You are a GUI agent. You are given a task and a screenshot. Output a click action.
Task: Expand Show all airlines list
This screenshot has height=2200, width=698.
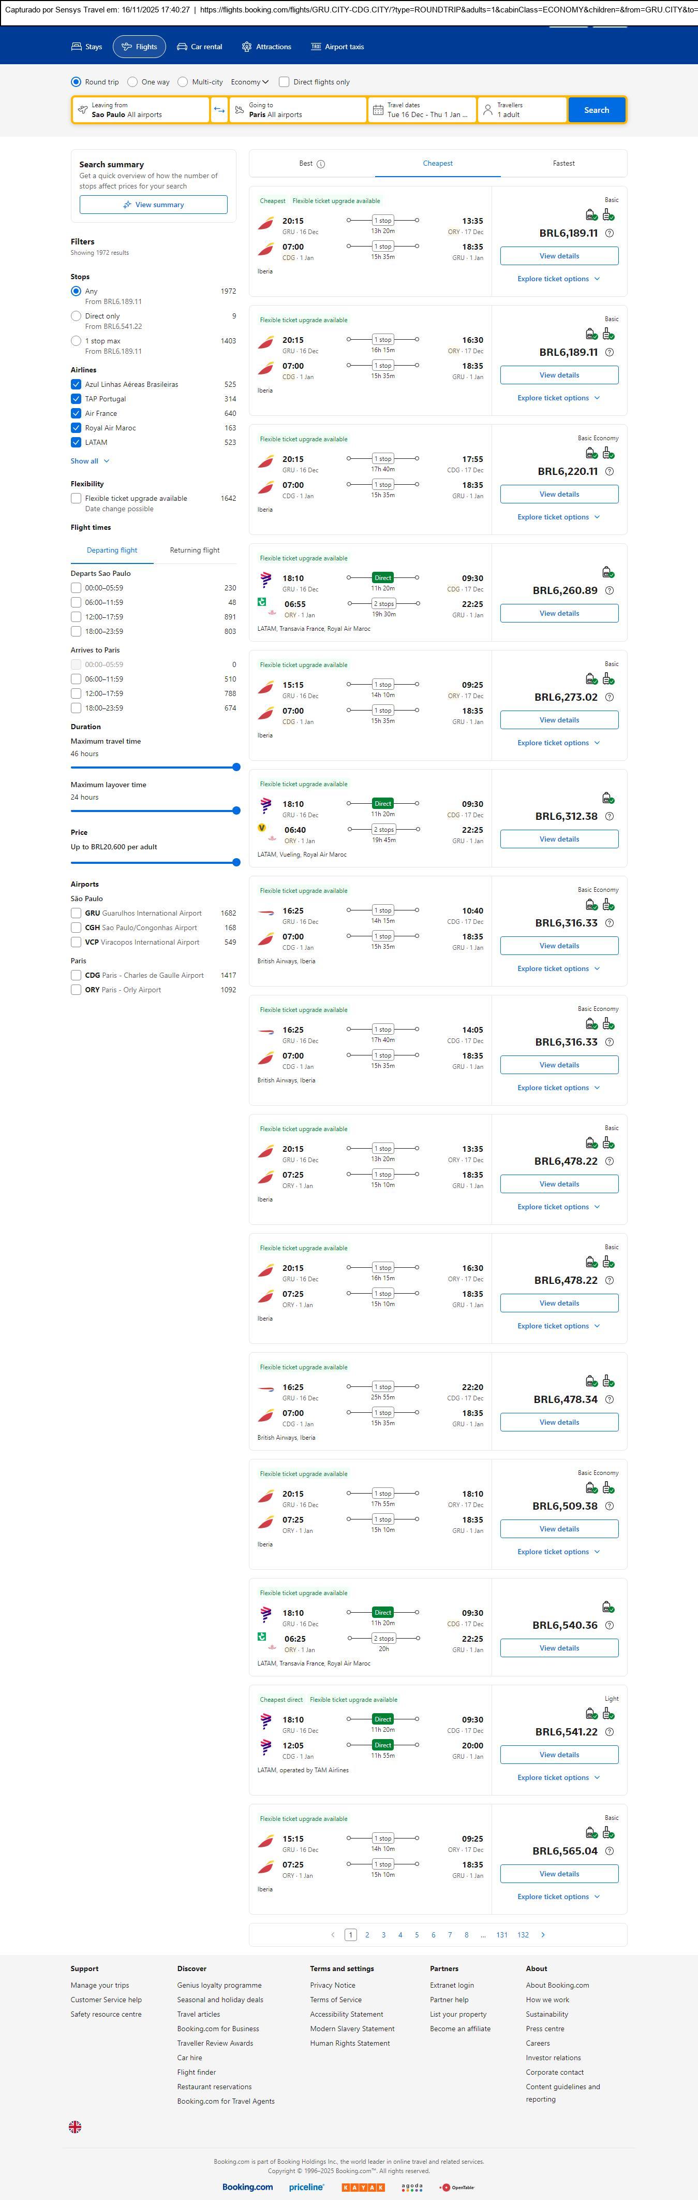(x=90, y=461)
